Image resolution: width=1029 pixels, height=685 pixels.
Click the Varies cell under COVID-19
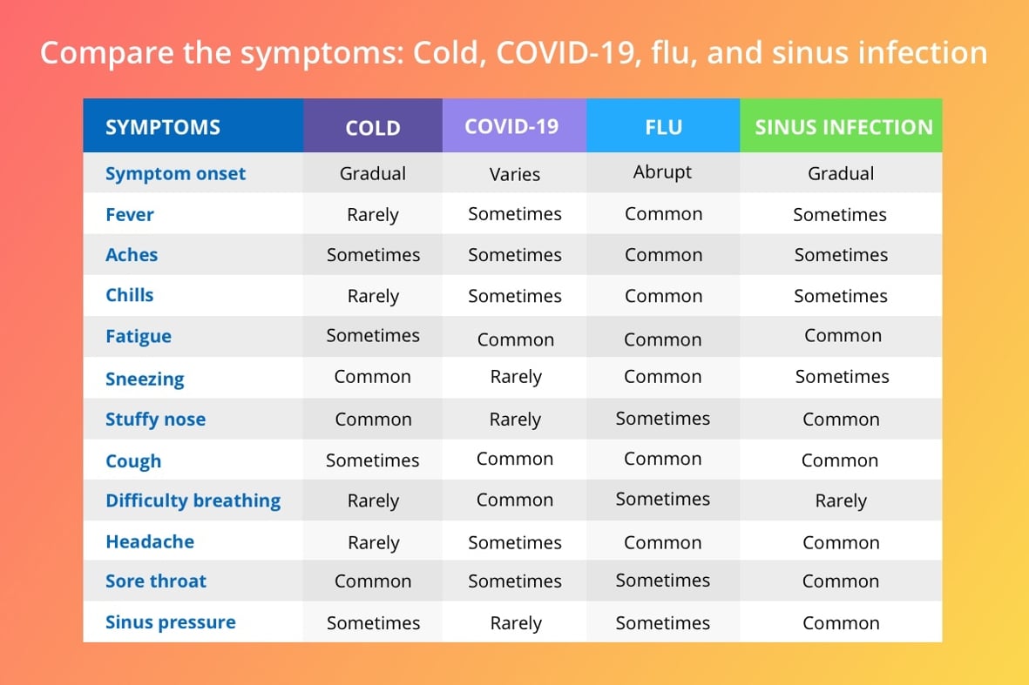[x=514, y=174]
